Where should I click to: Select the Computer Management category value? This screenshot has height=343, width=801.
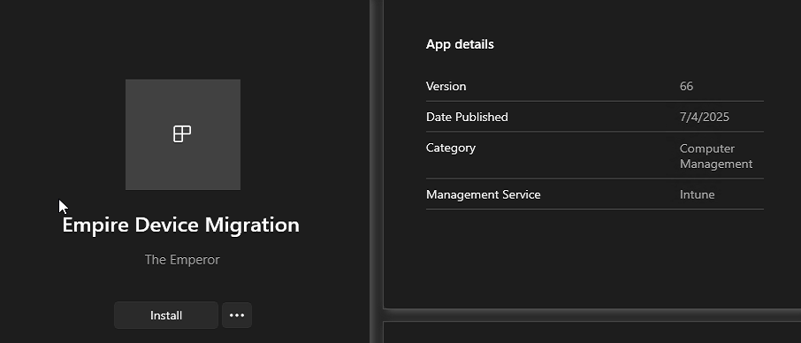716,156
